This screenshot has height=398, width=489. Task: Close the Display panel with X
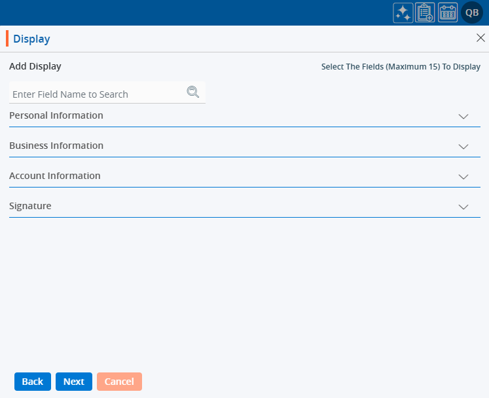[480, 38]
